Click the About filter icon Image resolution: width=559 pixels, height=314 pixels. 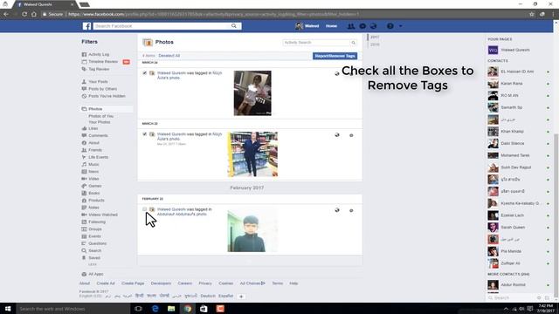point(84,143)
